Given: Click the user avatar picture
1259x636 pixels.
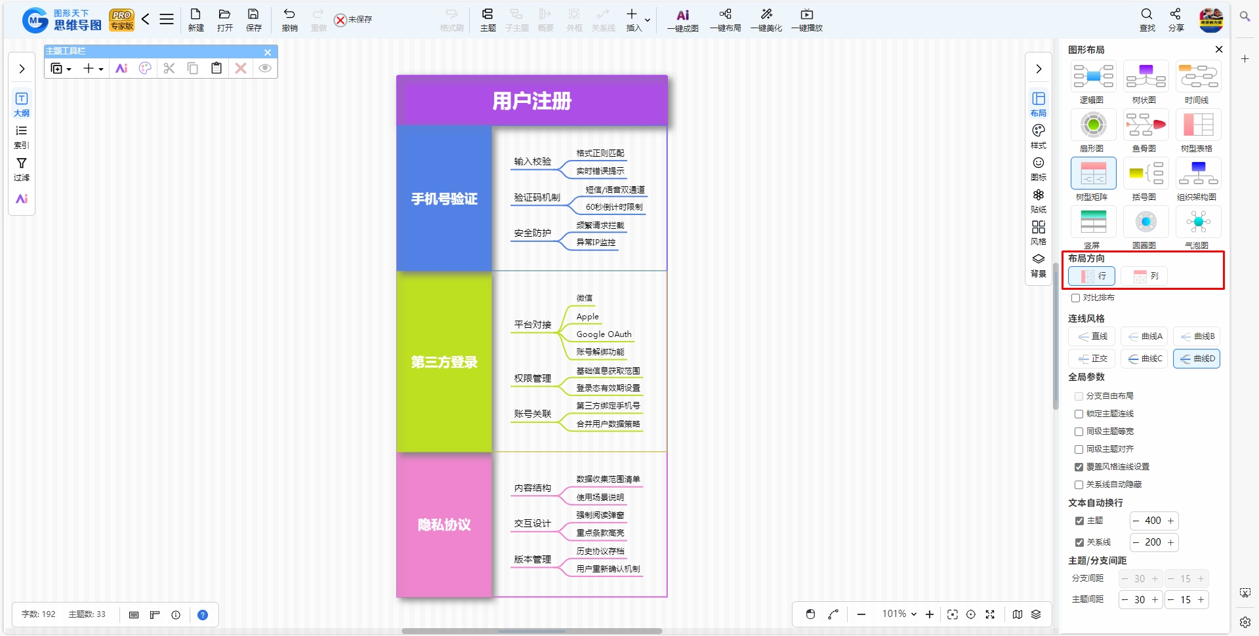Looking at the screenshot, I should tap(1211, 20).
